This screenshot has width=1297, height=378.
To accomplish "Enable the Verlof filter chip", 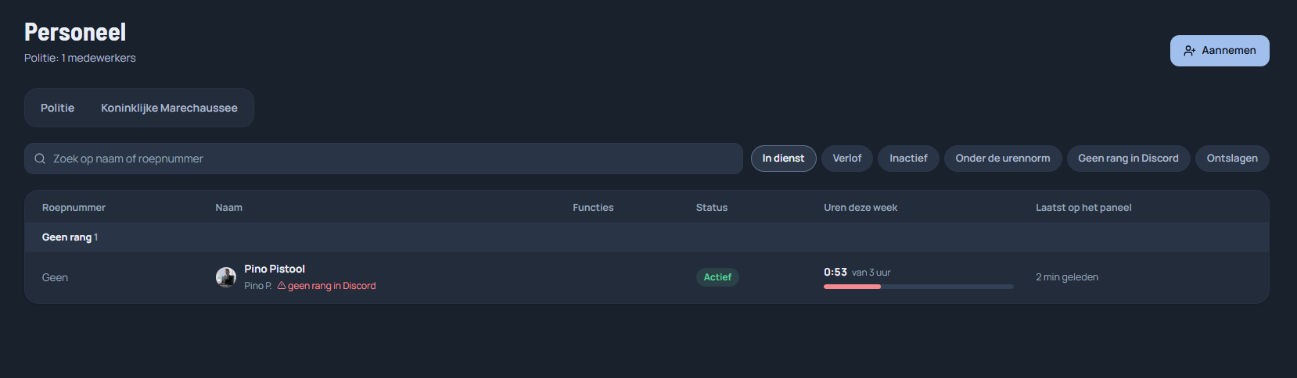I will 847,159.
